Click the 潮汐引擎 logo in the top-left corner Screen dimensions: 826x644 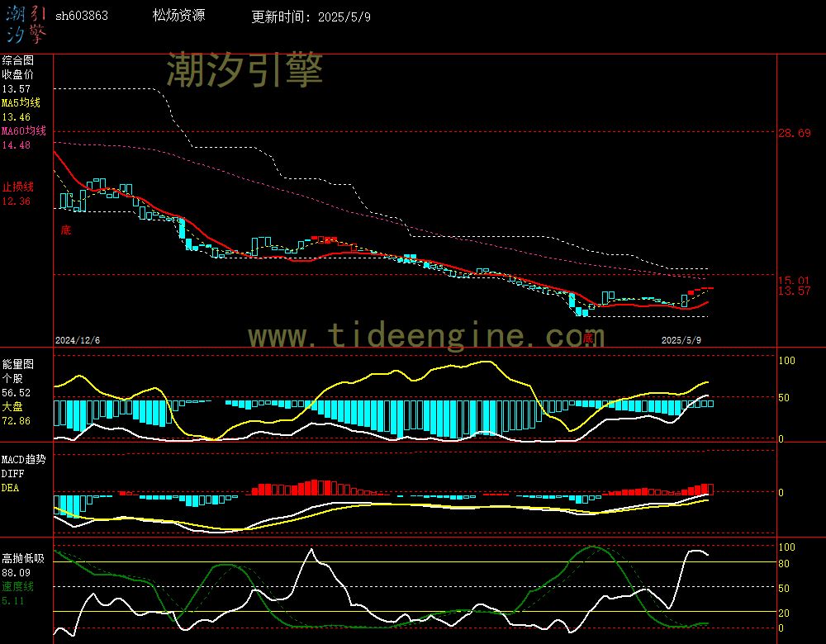pyautogui.click(x=26, y=24)
